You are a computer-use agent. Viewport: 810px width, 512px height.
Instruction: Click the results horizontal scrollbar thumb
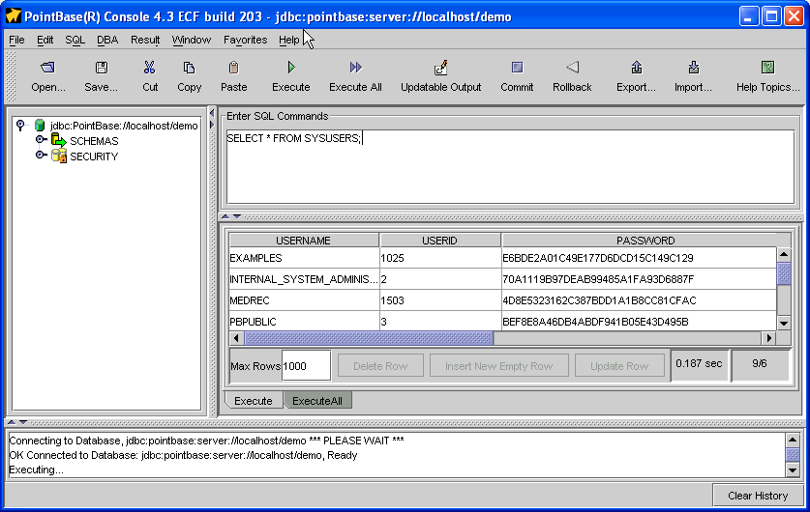369,338
